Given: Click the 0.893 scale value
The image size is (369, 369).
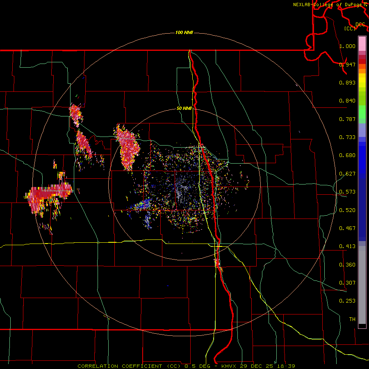Looking at the screenshot, I should tap(347, 82).
